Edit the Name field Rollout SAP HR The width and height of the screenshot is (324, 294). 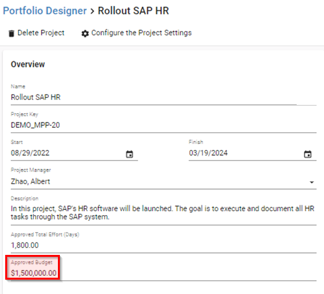(x=163, y=97)
